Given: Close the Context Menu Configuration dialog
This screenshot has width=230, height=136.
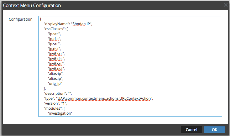Looking at the screenshot, I should click(226, 5).
